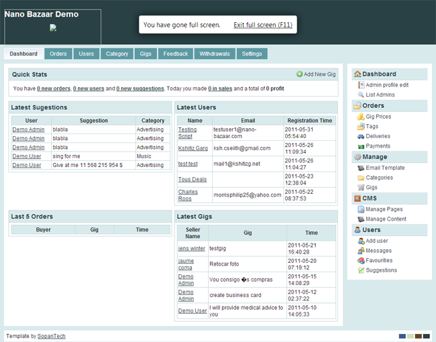Open Tous Deals user link
This screenshot has height=342, width=436.
pos(193,179)
